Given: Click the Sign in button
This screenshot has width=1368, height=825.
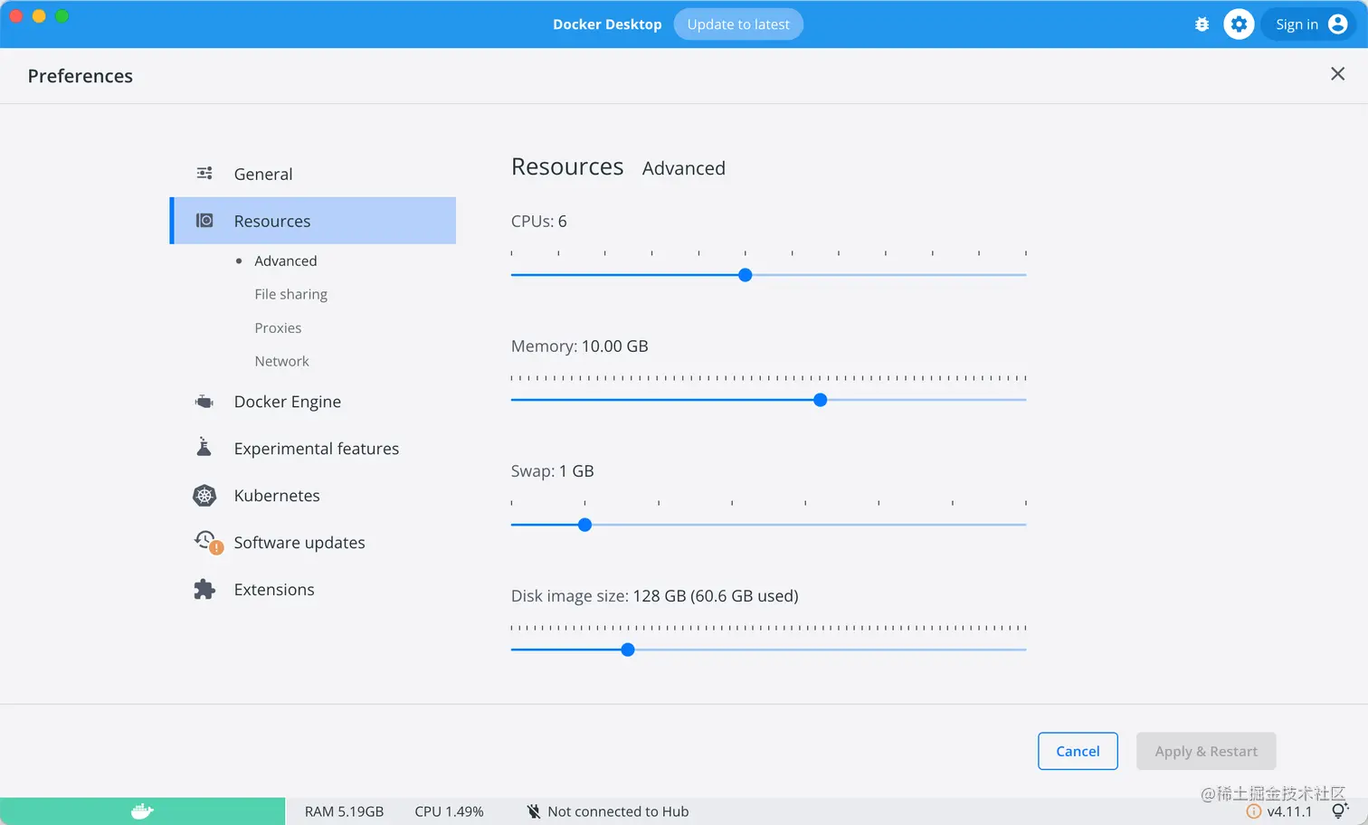Looking at the screenshot, I should 1309,24.
